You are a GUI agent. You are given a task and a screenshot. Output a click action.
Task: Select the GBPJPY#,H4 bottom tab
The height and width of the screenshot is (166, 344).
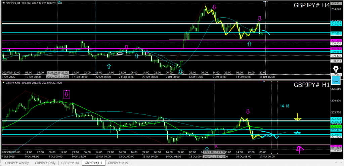70,163
